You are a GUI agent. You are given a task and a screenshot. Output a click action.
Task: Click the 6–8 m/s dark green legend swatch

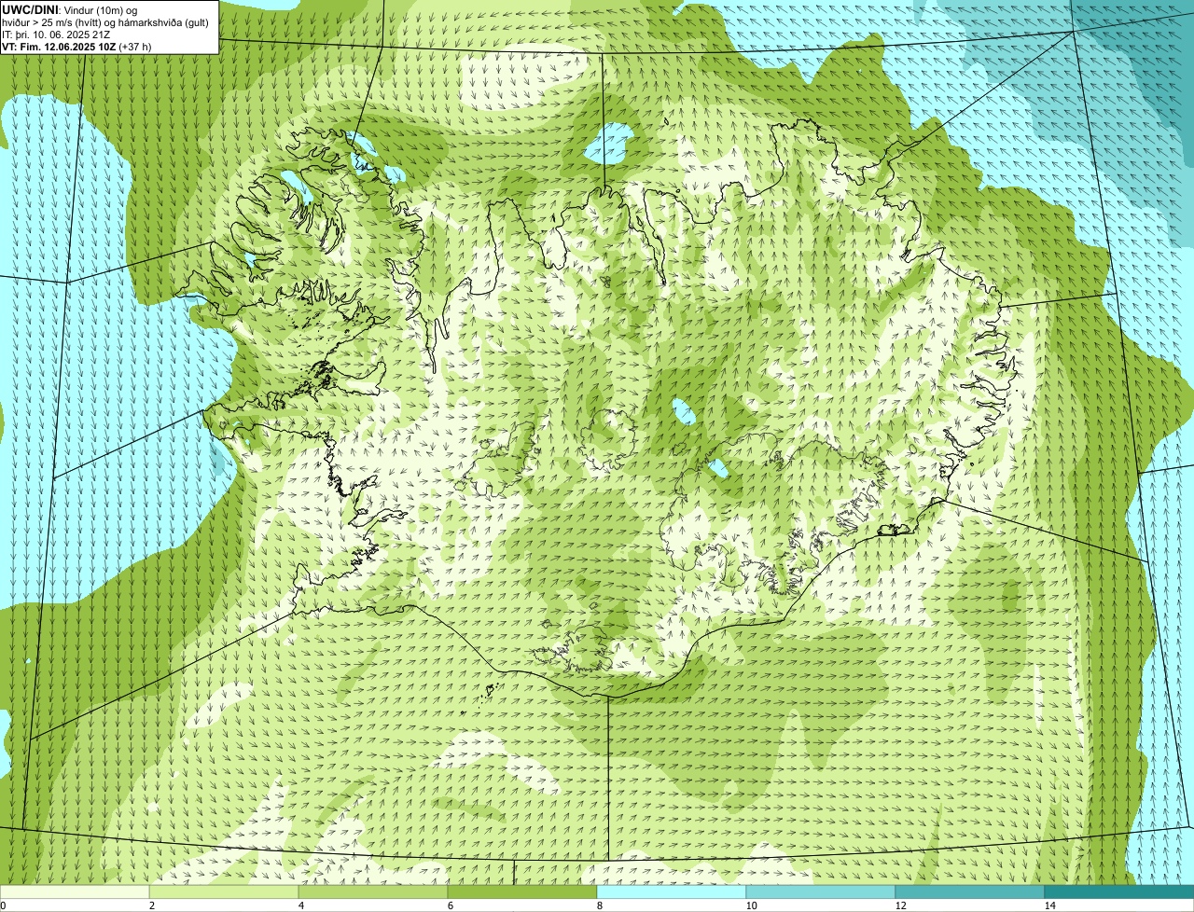(522, 891)
